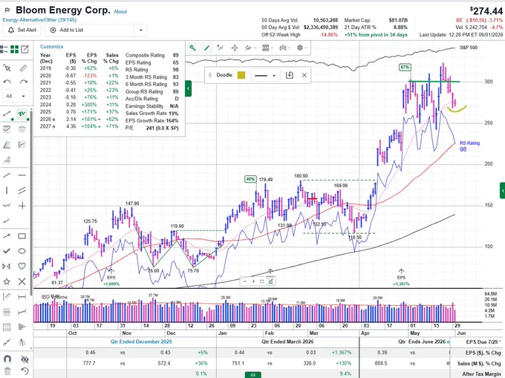Screen dimensions: 505x378
Task: Click Customize in the data panel
Action: [51, 47]
